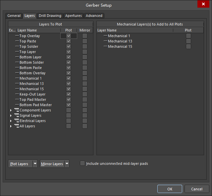This screenshot has height=196, width=212.
Task: Enable Mirror for Top Paste
Action: 85,41
